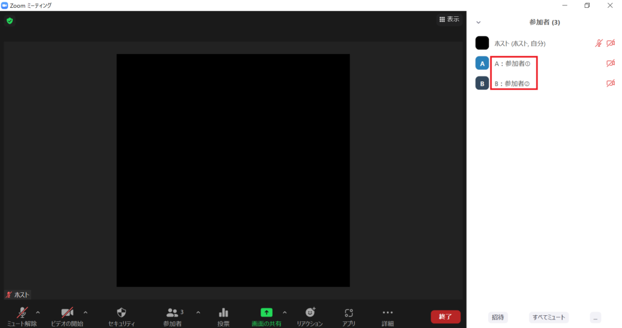Click the green Share Screen (画面の共有) icon
This screenshot has width=622, height=328.
point(266,312)
